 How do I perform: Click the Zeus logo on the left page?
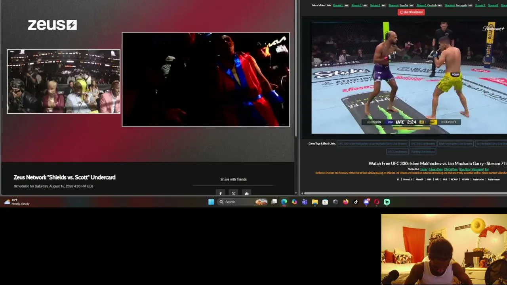52,25
